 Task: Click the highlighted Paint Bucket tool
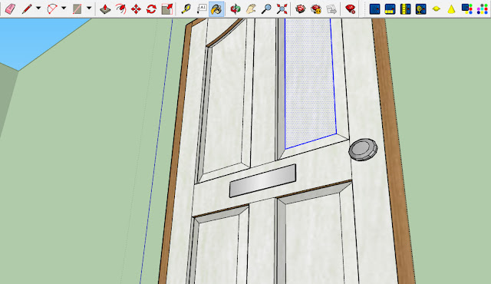[216, 8]
